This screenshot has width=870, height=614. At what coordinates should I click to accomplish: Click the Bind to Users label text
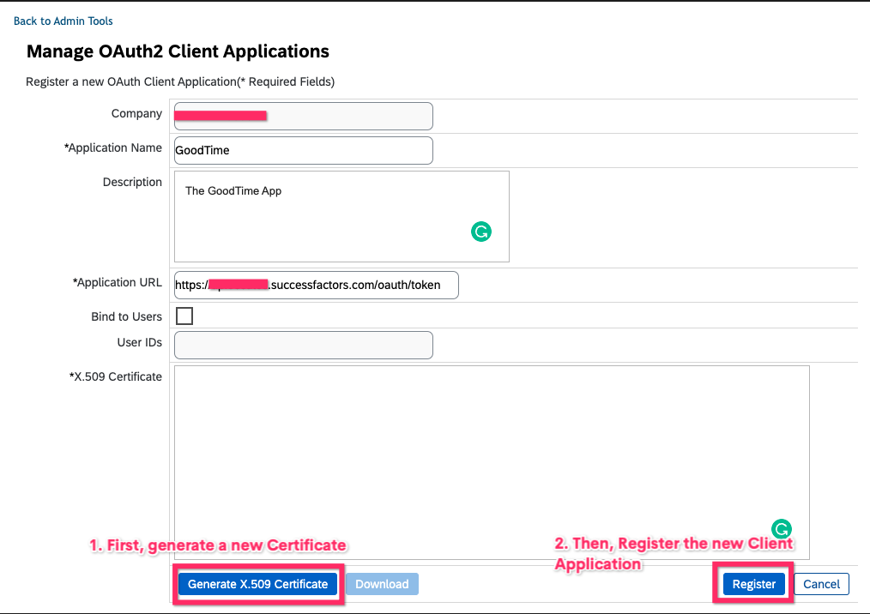[126, 316]
